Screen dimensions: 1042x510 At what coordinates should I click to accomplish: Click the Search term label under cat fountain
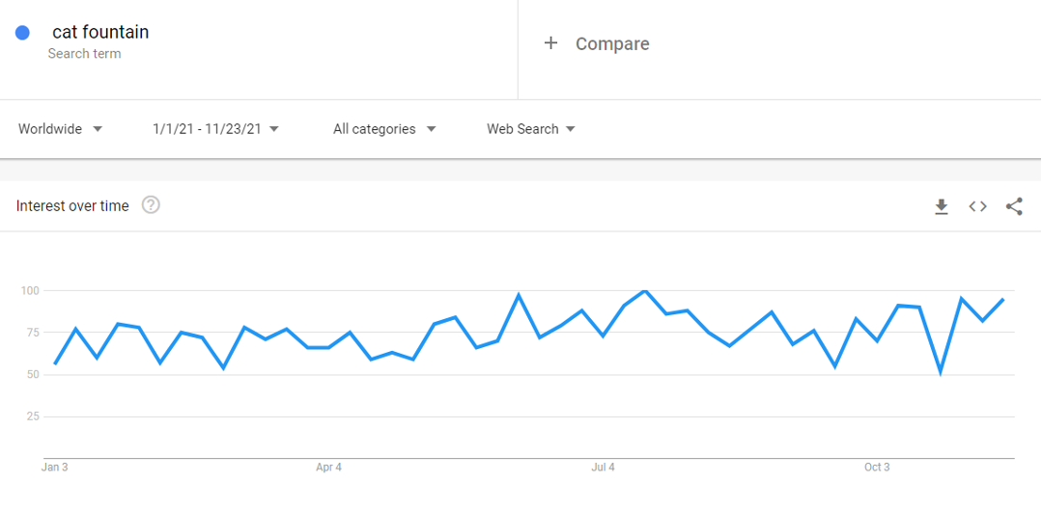point(84,54)
